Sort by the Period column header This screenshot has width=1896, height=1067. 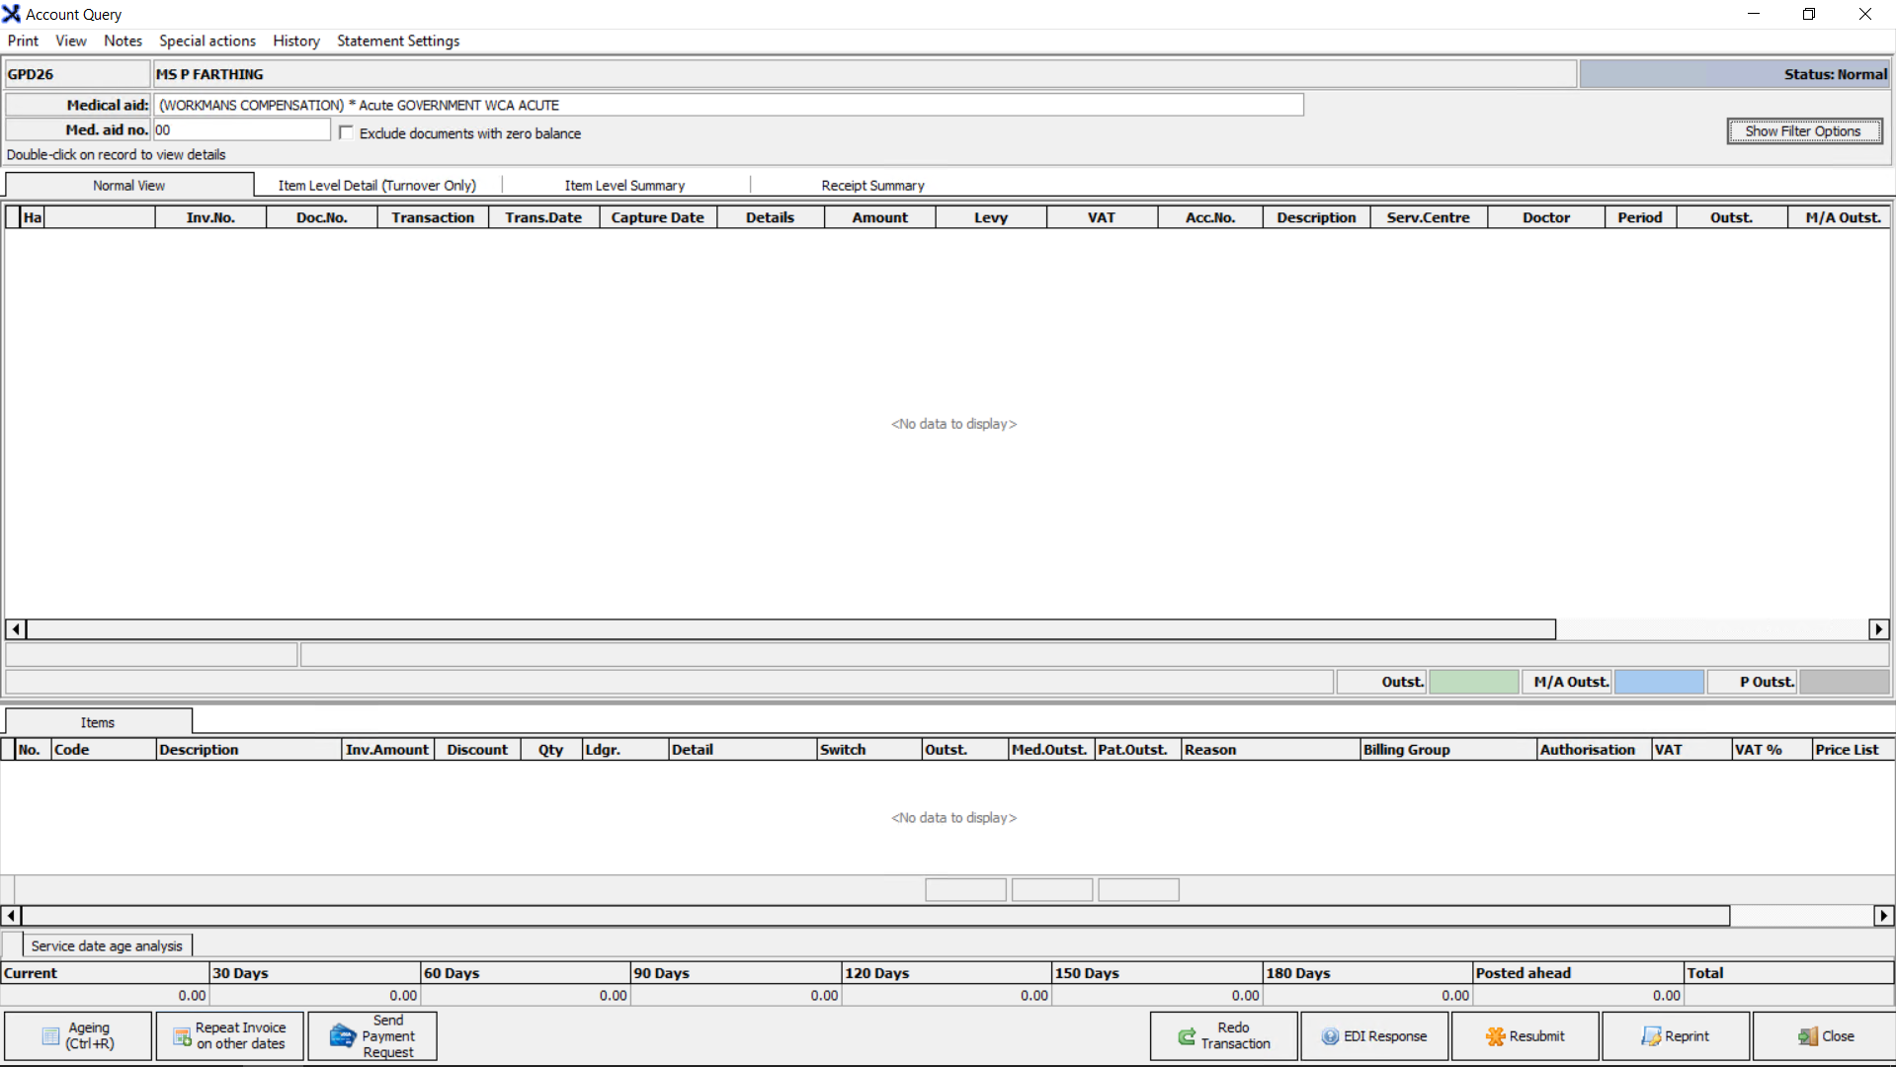pos(1640,217)
